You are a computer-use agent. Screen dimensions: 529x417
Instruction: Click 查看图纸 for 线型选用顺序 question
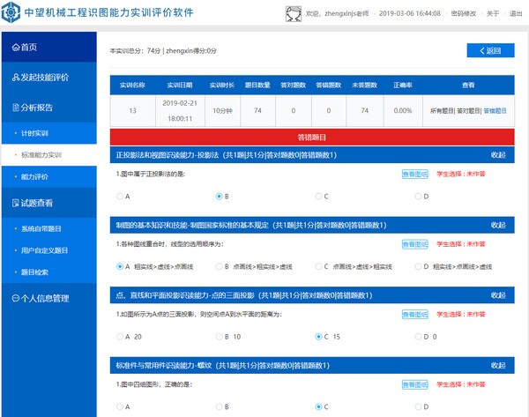(x=415, y=244)
